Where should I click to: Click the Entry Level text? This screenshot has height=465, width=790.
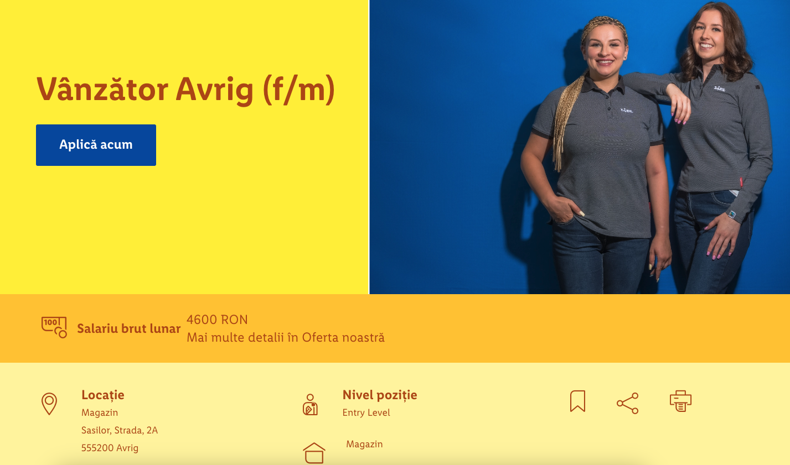click(x=366, y=412)
